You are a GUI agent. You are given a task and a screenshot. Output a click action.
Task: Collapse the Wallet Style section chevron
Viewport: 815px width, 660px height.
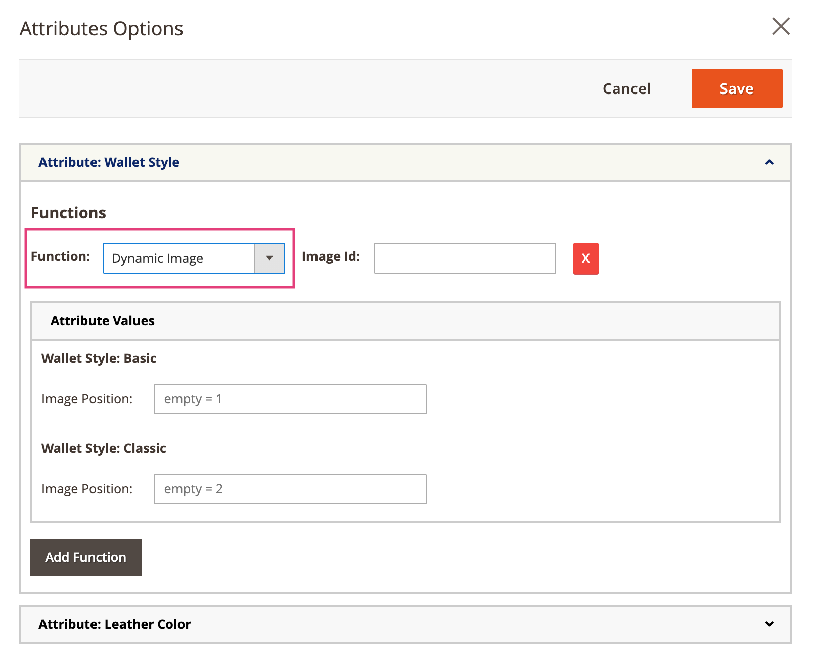tap(769, 162)
